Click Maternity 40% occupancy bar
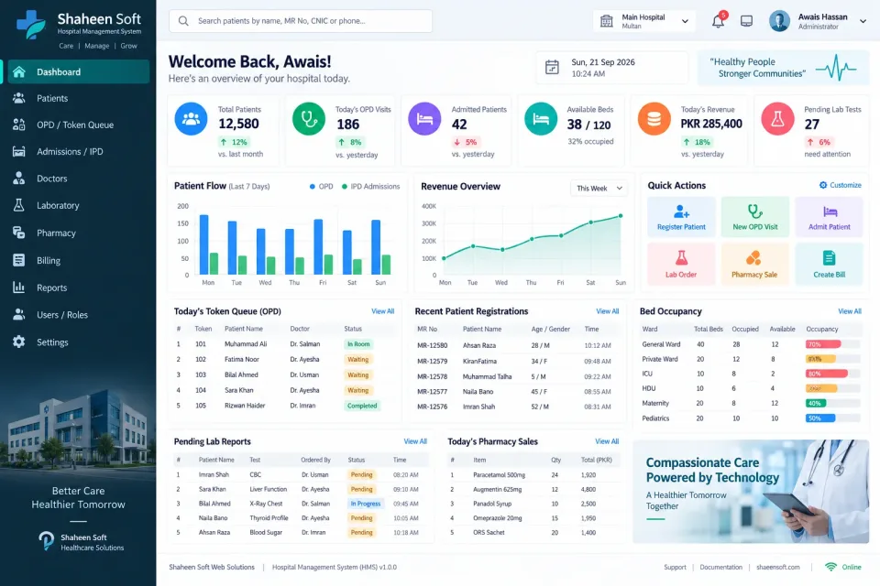 (832, 403)
